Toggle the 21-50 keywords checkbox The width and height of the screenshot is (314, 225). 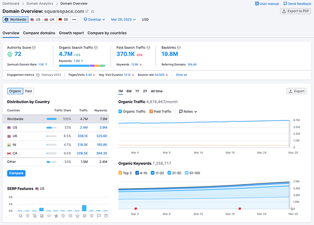click(x=170, y=173)
